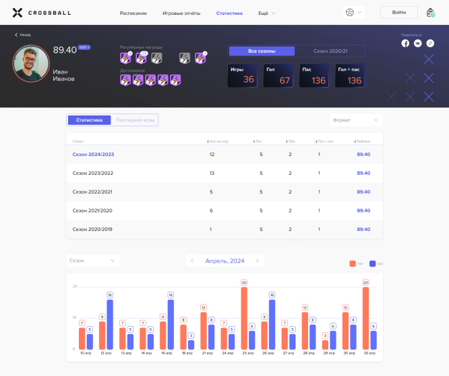Click the Crossball logo in the header

click(42, 13)
